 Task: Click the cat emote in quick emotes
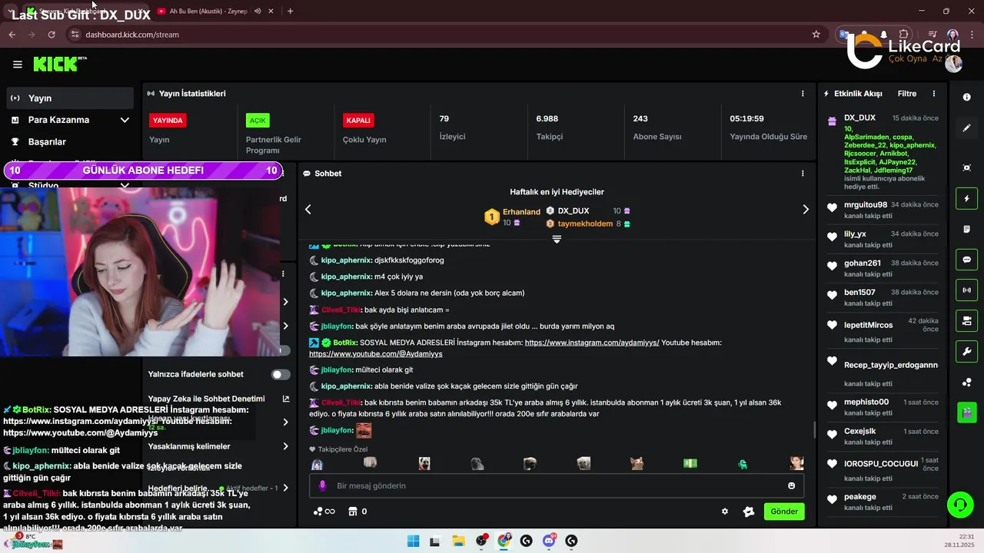pos(637,463)
